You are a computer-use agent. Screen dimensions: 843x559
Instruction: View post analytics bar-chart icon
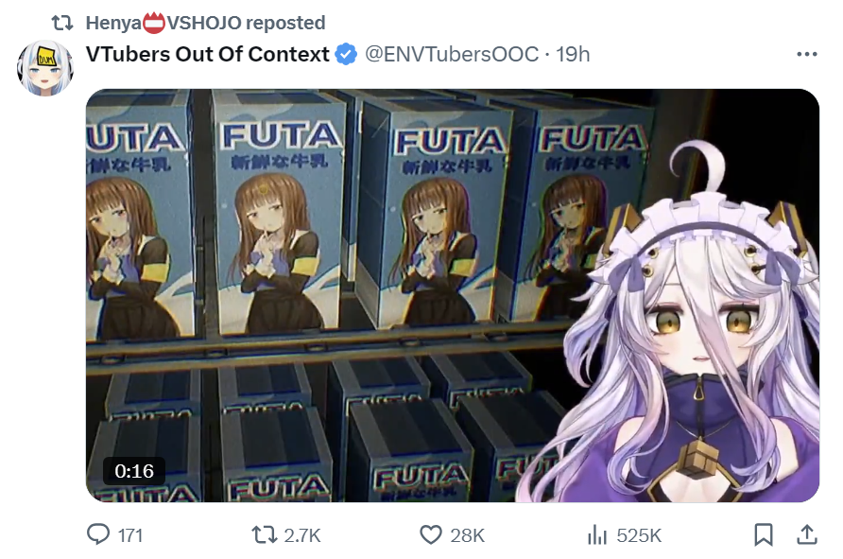click(x=596, y=534)
